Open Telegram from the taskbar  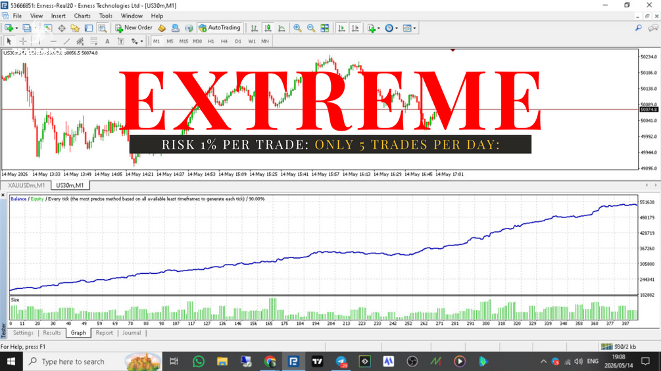pos(341,362)
